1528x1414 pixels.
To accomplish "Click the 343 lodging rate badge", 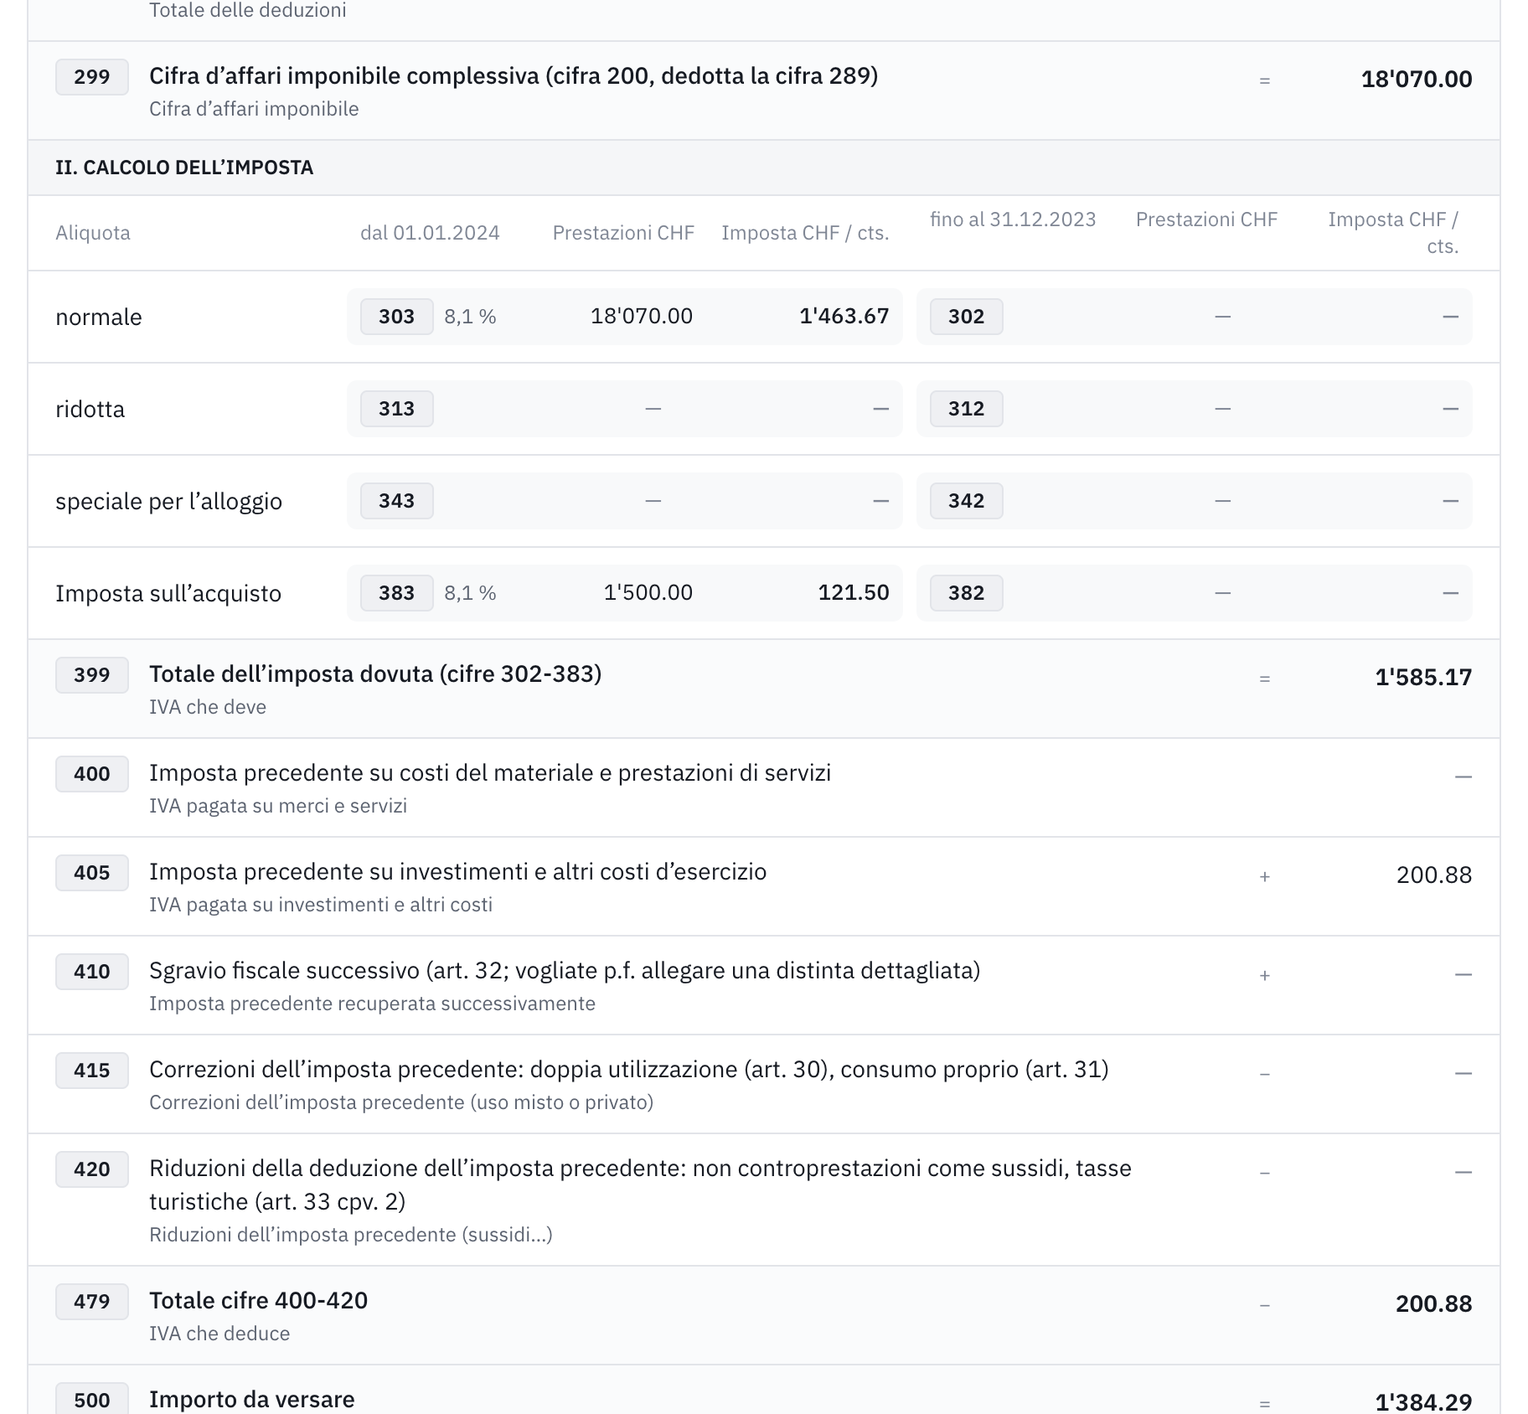I will 397,501.
